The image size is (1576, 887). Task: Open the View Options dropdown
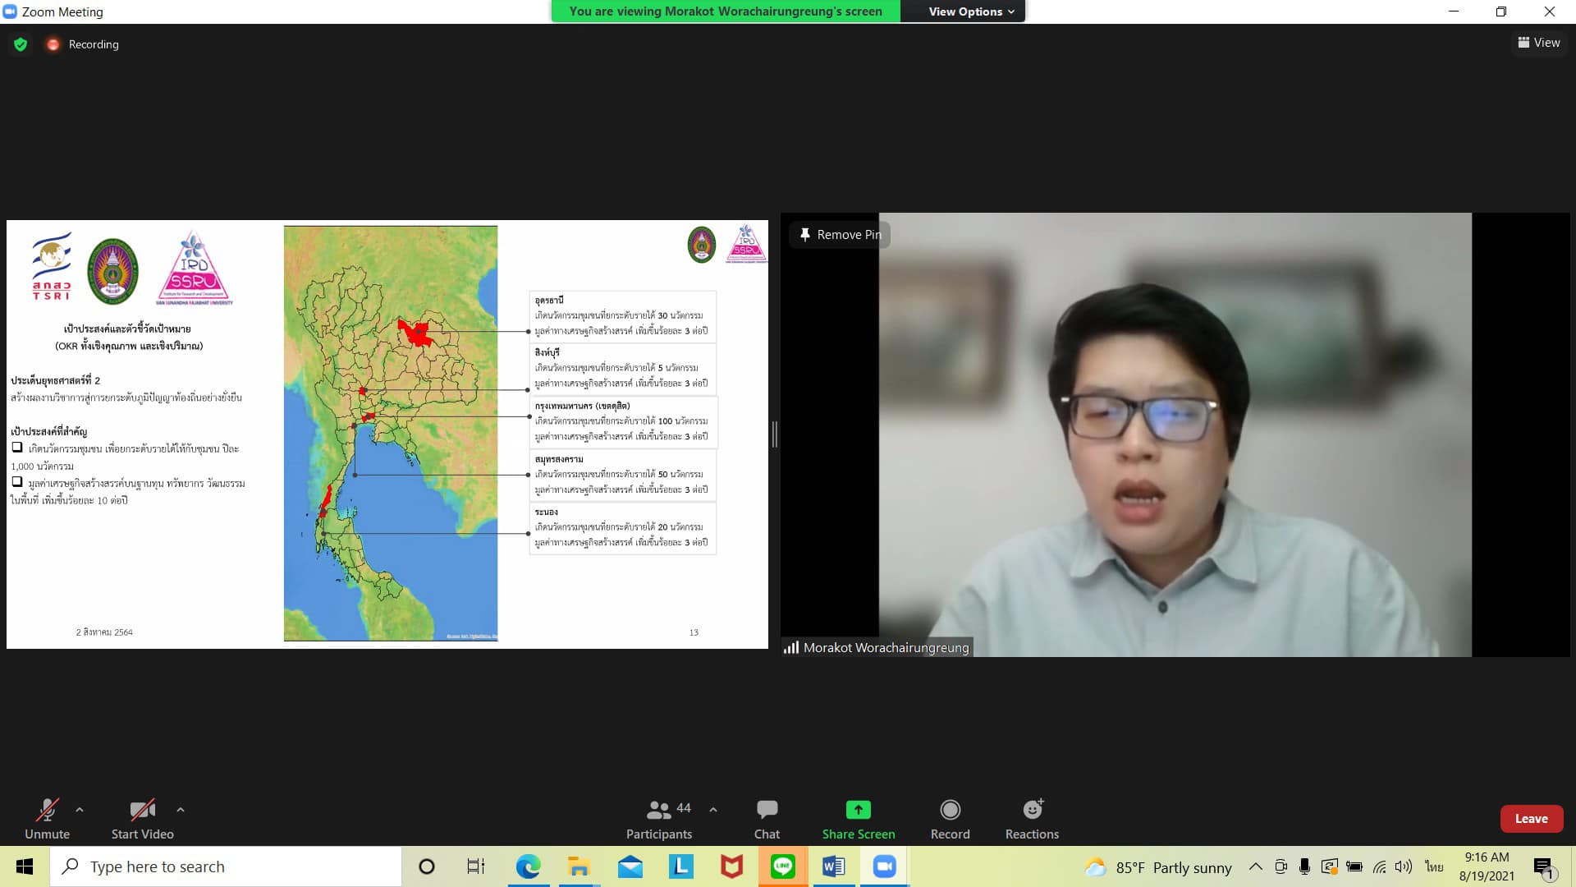[971, 11]
